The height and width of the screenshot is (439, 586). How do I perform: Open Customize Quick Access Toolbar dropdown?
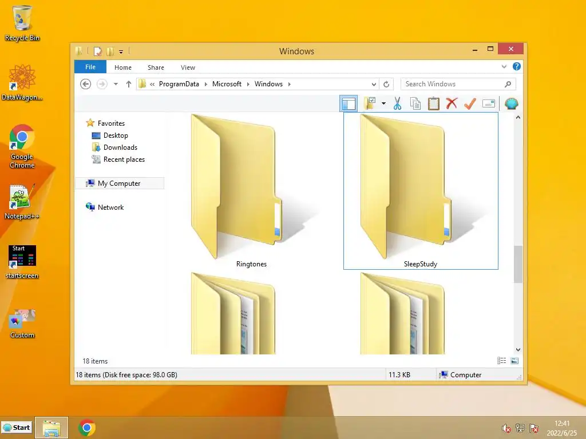(x=121, y=52)
